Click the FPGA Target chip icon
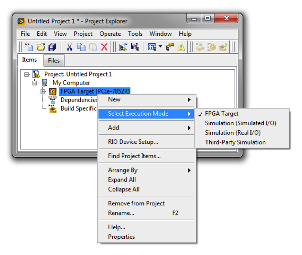 coord(53,92)
